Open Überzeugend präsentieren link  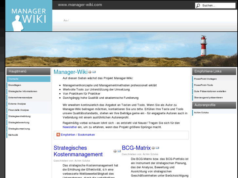(x=214, y=98)
